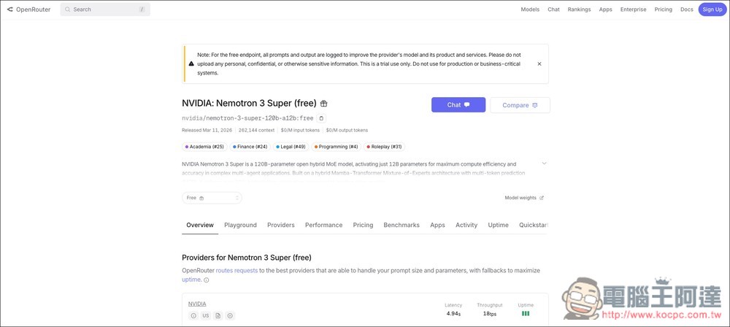Click the Finance (#24) category tag
This screenshot has width=730, height=327.
pos(250,147)
